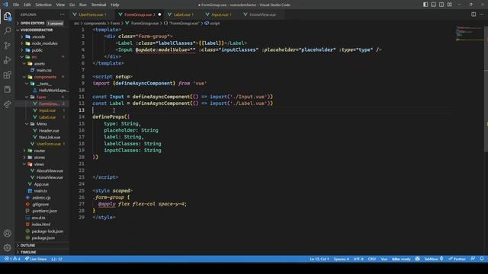This screenshot has height=274, width=488.
Task: Split the editor to the right
Action: coord(474,14)
